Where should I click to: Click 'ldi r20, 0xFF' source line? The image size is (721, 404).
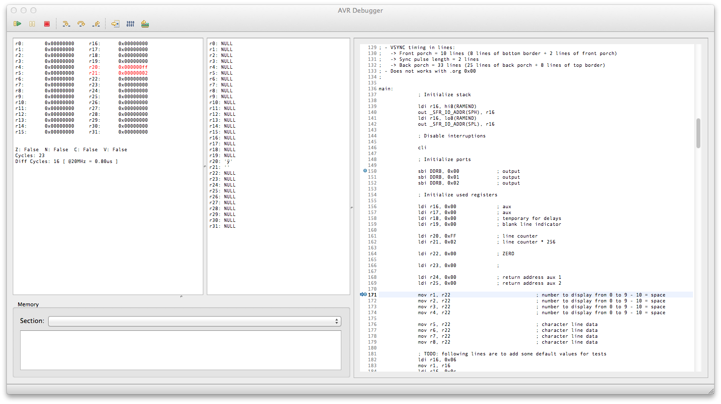pos(437,236)
